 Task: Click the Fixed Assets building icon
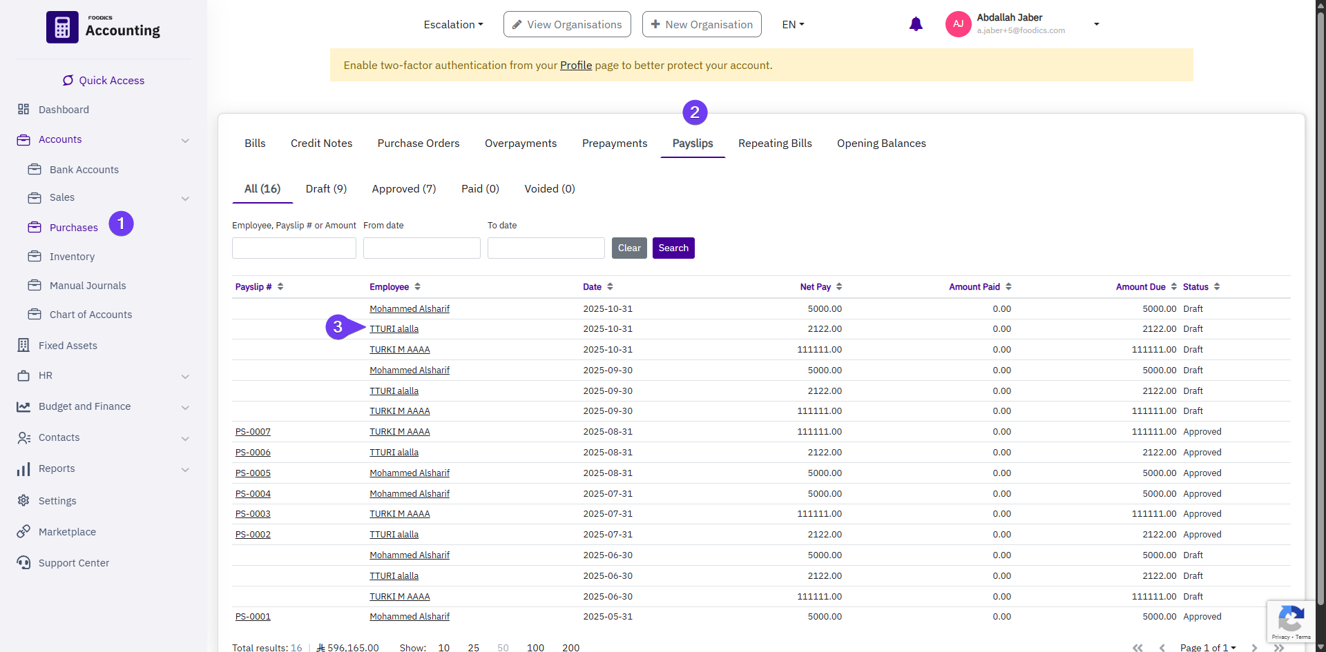pos(23,345)
